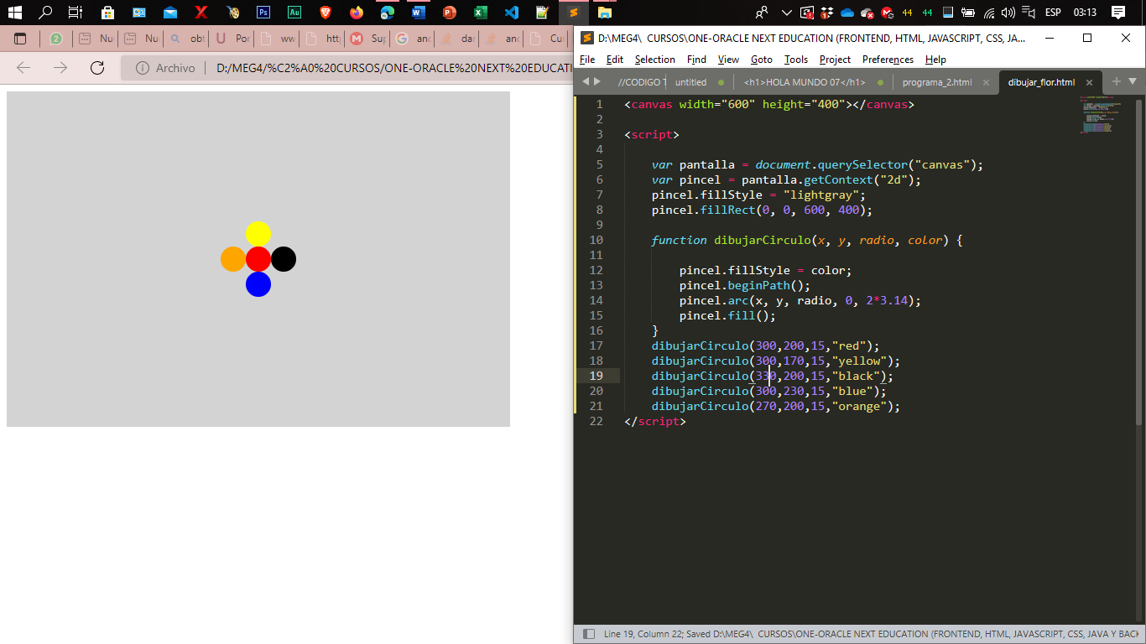Open Windows search from the taskbar

(x=45, y=13)
